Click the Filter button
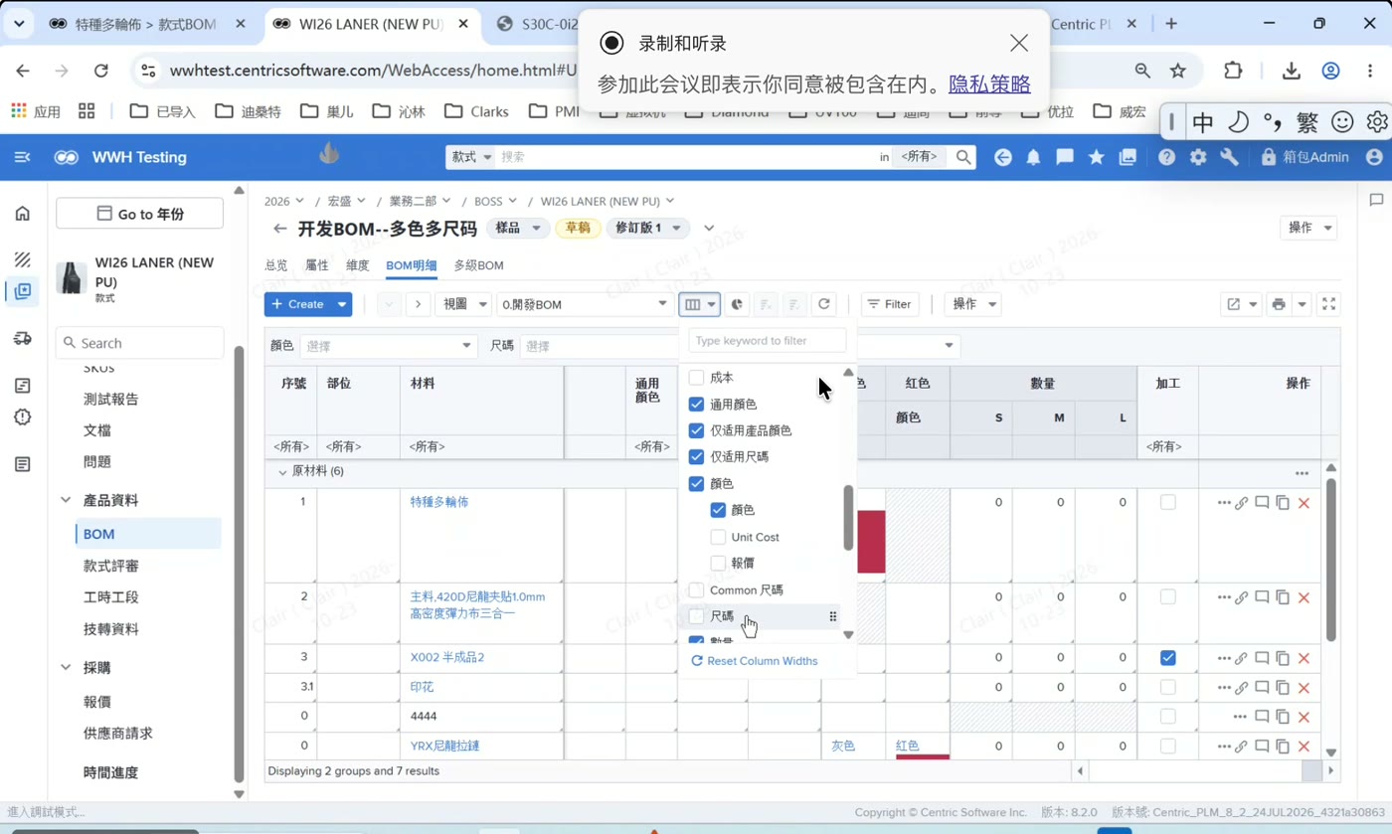The width and height of the screenshot is (1392, 834). click(890, 304)
